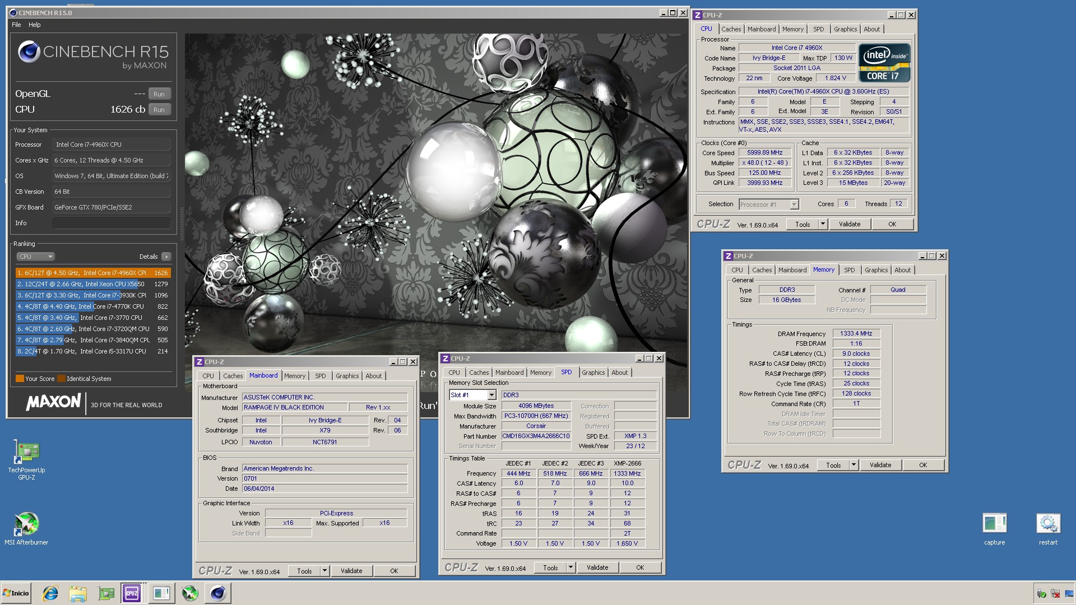The height and width of the screenshot is (605, 1076).
Task: Click Part Number CMD16GX3M4A2666C10 field
Action: coord(536,436)
